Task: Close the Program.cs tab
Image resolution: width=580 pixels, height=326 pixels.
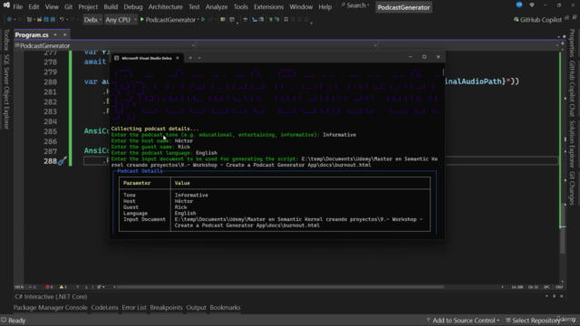Action: click(64, 34)
